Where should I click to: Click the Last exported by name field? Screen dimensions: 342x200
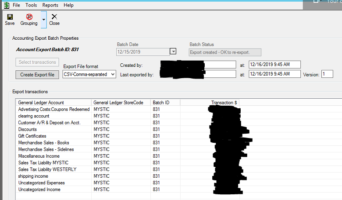pyautogui.click(x=198, y=74)
